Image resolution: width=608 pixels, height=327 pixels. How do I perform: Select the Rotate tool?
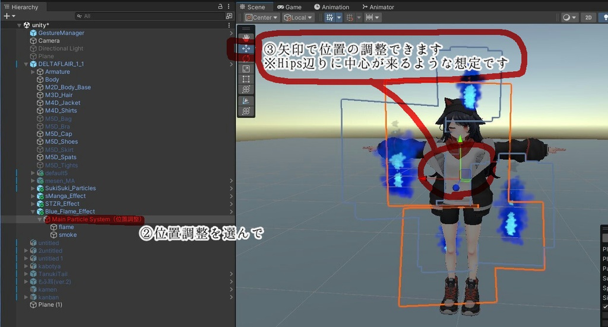[x=246, y=59]
